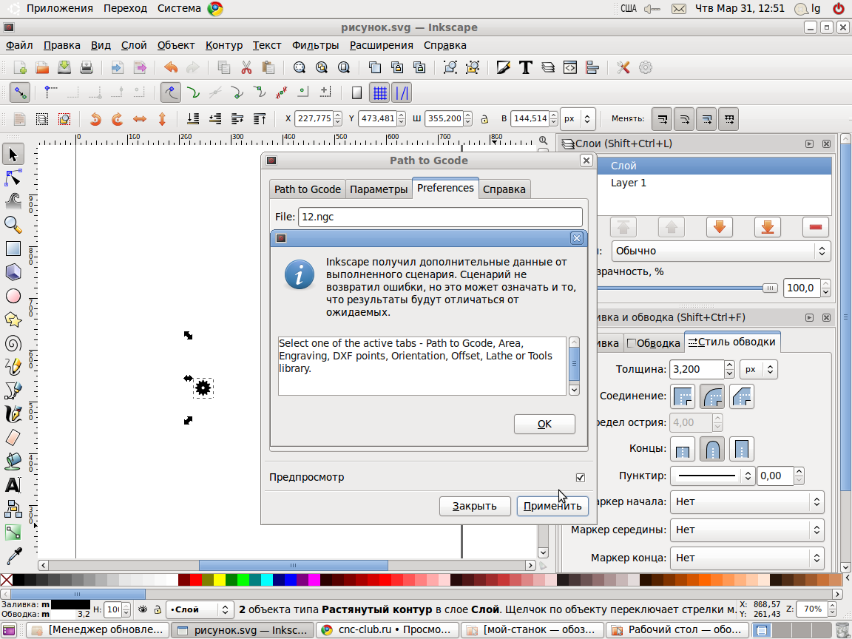852x639 pixels.
Task: Select the Text tool in toolbox
Action: (x=13, y=484)
